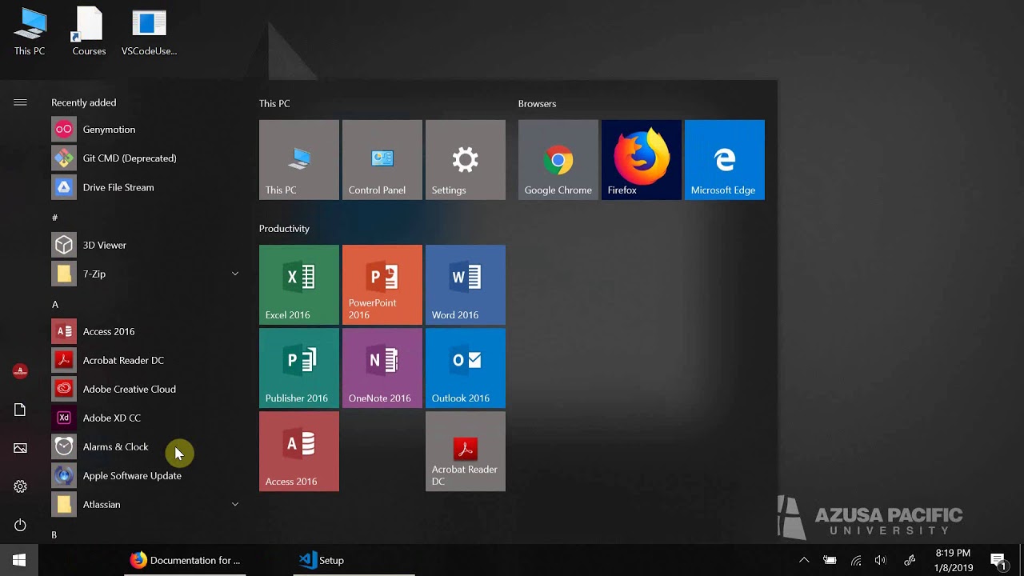Open the Excel 2016 tile
The width and height of the screenshot is (1024, 576).
[x=299, y=285]
